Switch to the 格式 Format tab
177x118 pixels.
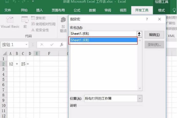click(x=161, y=10)
